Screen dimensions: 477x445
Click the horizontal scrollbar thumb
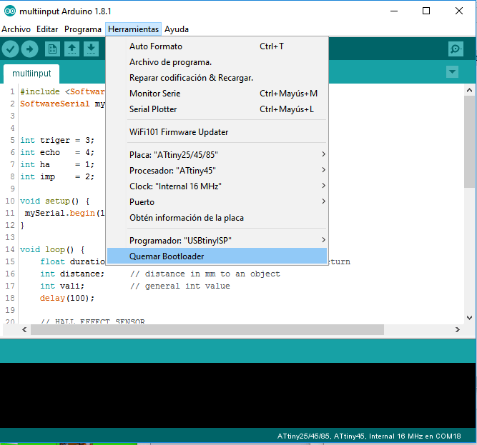coord(207,330)
